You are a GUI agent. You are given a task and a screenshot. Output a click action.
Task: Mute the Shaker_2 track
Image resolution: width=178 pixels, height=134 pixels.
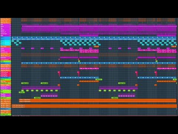pos(10,32)
